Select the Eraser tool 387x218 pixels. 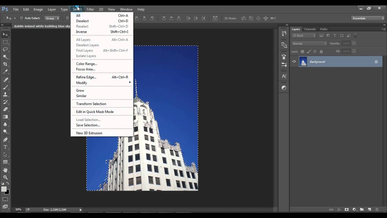5,109
